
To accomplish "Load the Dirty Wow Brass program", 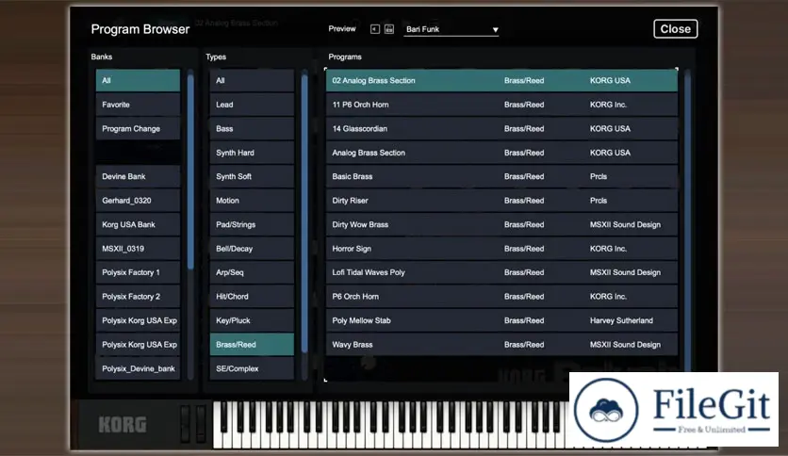I will point(501,224).
